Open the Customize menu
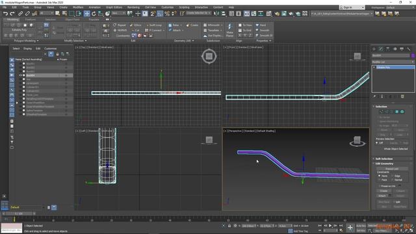This screenshot has height=234, width=416. [168, 7]
